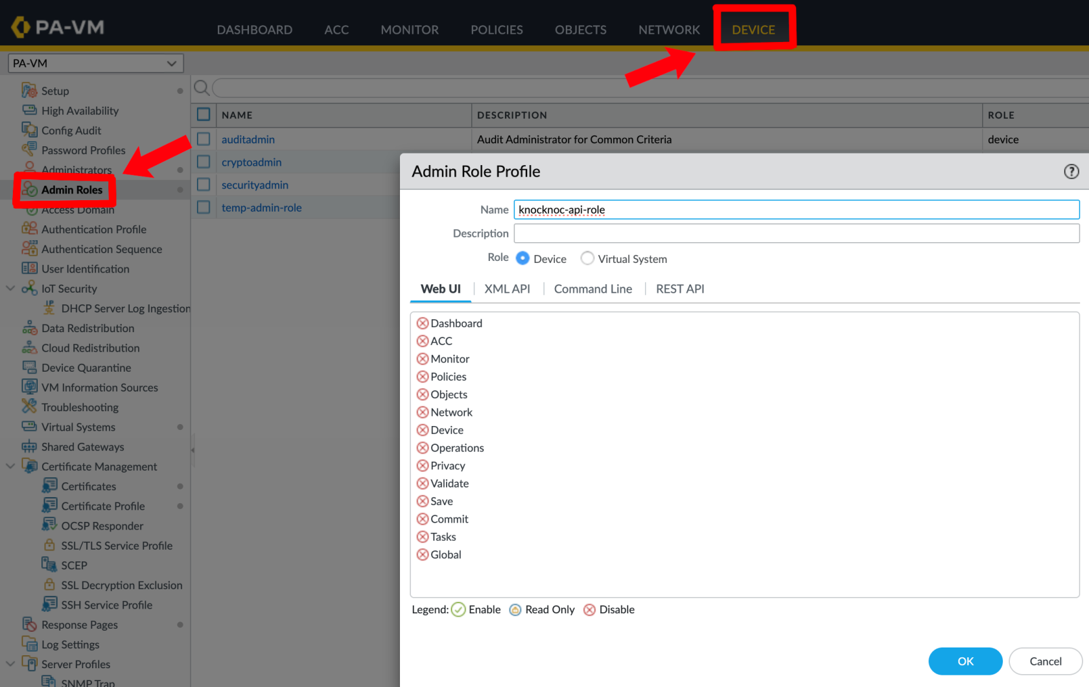1089x687 pixels.
Task: Click the search magnifier icon
Action: point(202,87)
